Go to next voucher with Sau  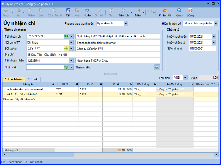(x=18, y=12)
